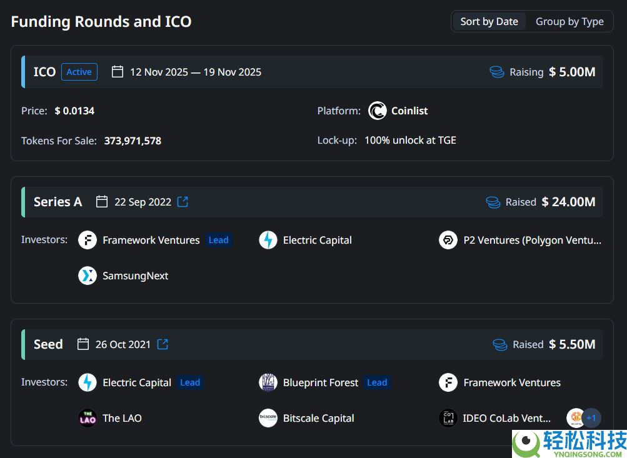
Task: Click the ICO calendar date icon
Action: click(x=118, y=72)
